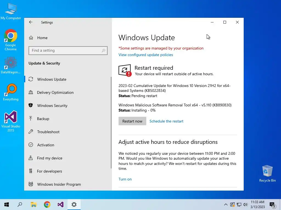
Task: Click the KB5022834 cumulative update text
Action: pos(174,88)
